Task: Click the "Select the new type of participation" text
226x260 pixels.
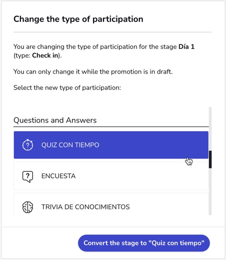Action: 67,87
